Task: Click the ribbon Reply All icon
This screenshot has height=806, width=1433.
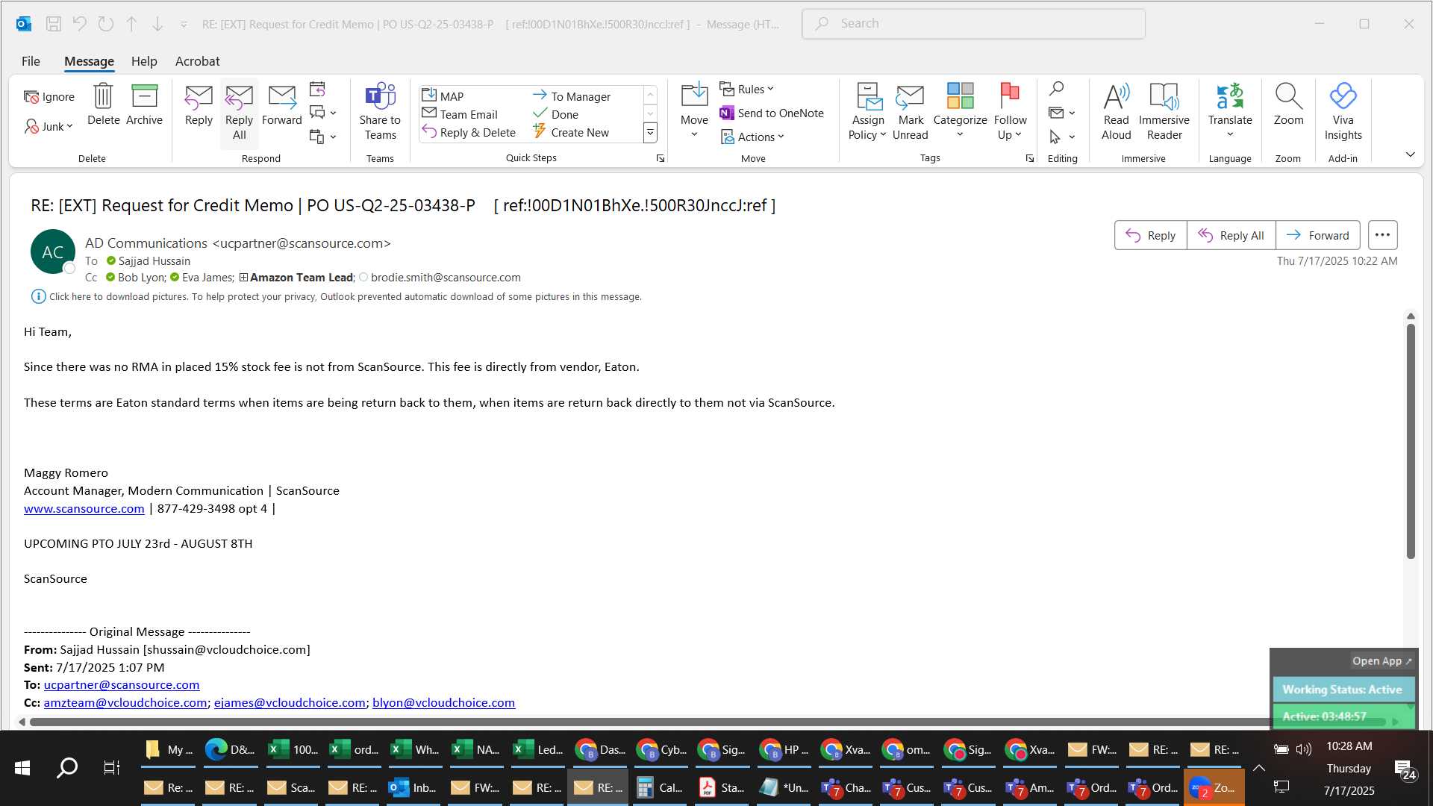Action: point(239,112)
